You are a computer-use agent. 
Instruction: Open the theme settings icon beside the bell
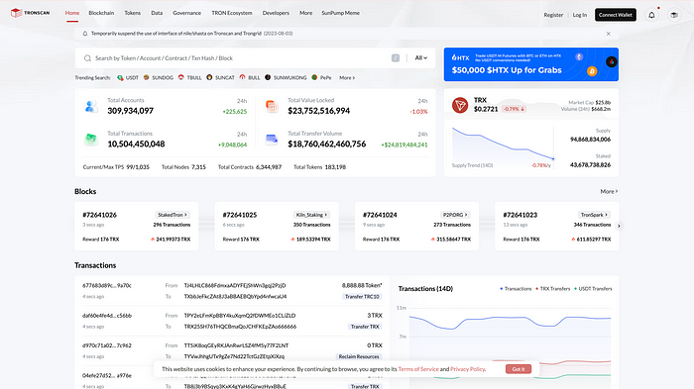(673, 15)
